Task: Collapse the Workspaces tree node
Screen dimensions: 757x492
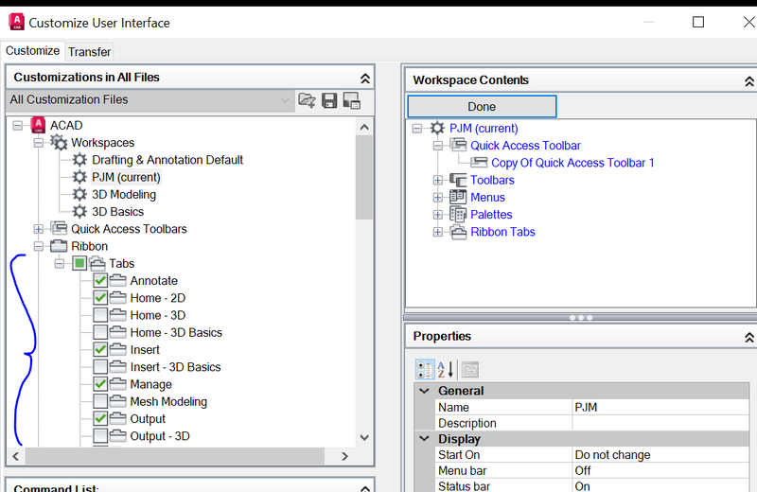Action: (x=39, y=143)
